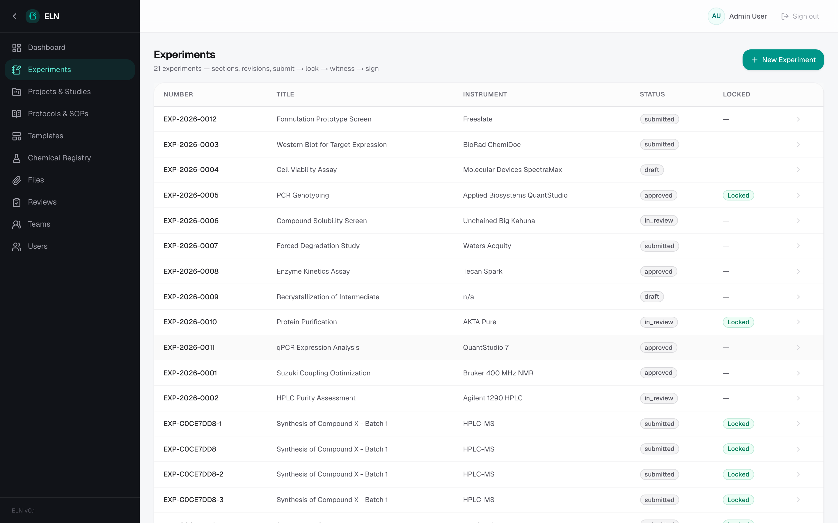Click the Templates layout icon
The width and height of the screenshot is (838, 523).
coord(17,136)
